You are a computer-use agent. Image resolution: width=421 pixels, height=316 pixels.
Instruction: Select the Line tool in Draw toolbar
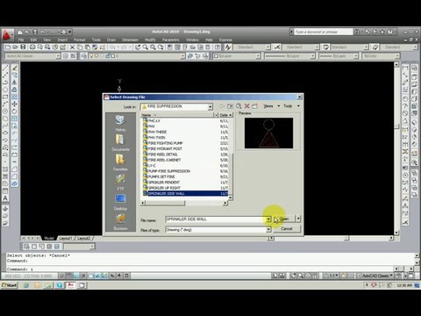coord(5,68)
